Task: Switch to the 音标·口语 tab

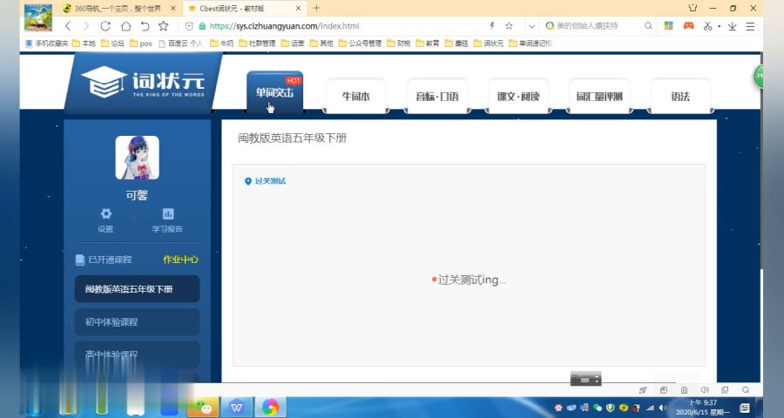Action: click(436, 97)
